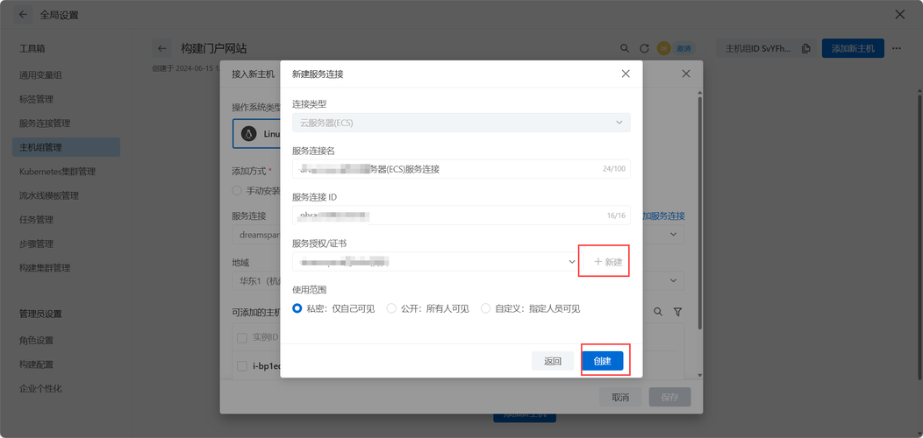Select 公开：所有人可见 radio option

(427, 308)
